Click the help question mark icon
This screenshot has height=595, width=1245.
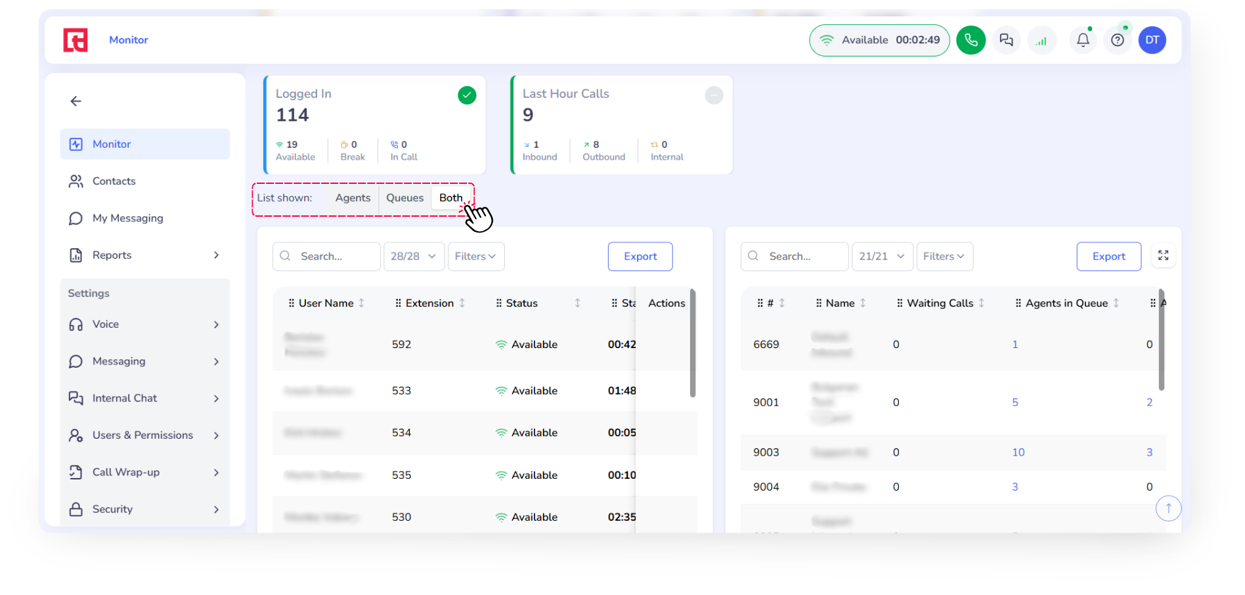pos(1117,40)
